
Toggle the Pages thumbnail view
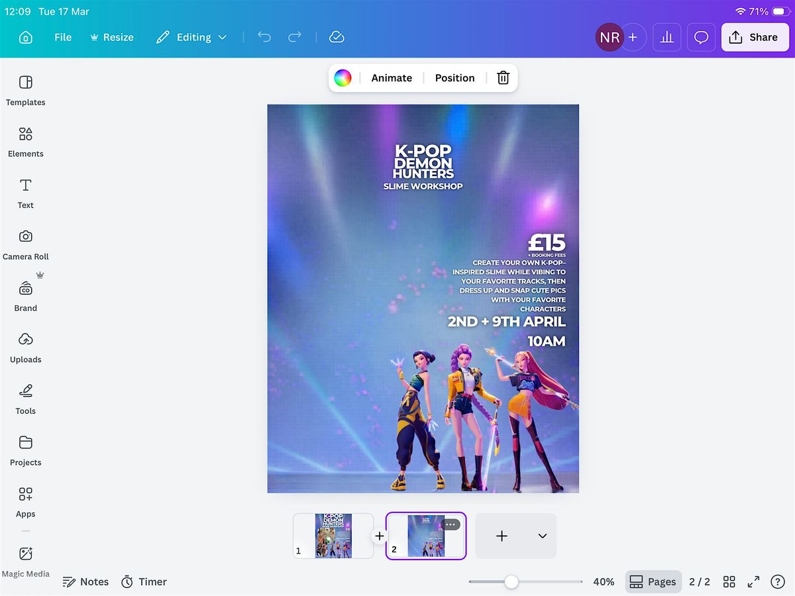pos(653,582)
